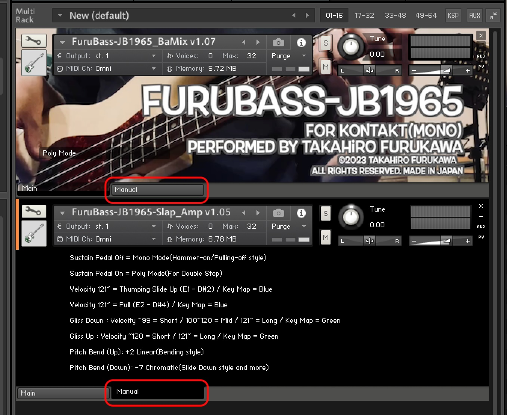Switch to rack page 17-32

[x=364, y=15]
